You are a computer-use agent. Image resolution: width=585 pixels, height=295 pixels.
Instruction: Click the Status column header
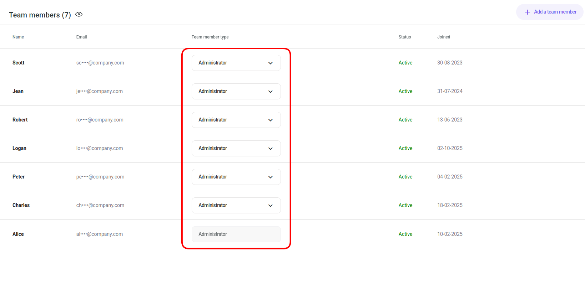(404, 37)
